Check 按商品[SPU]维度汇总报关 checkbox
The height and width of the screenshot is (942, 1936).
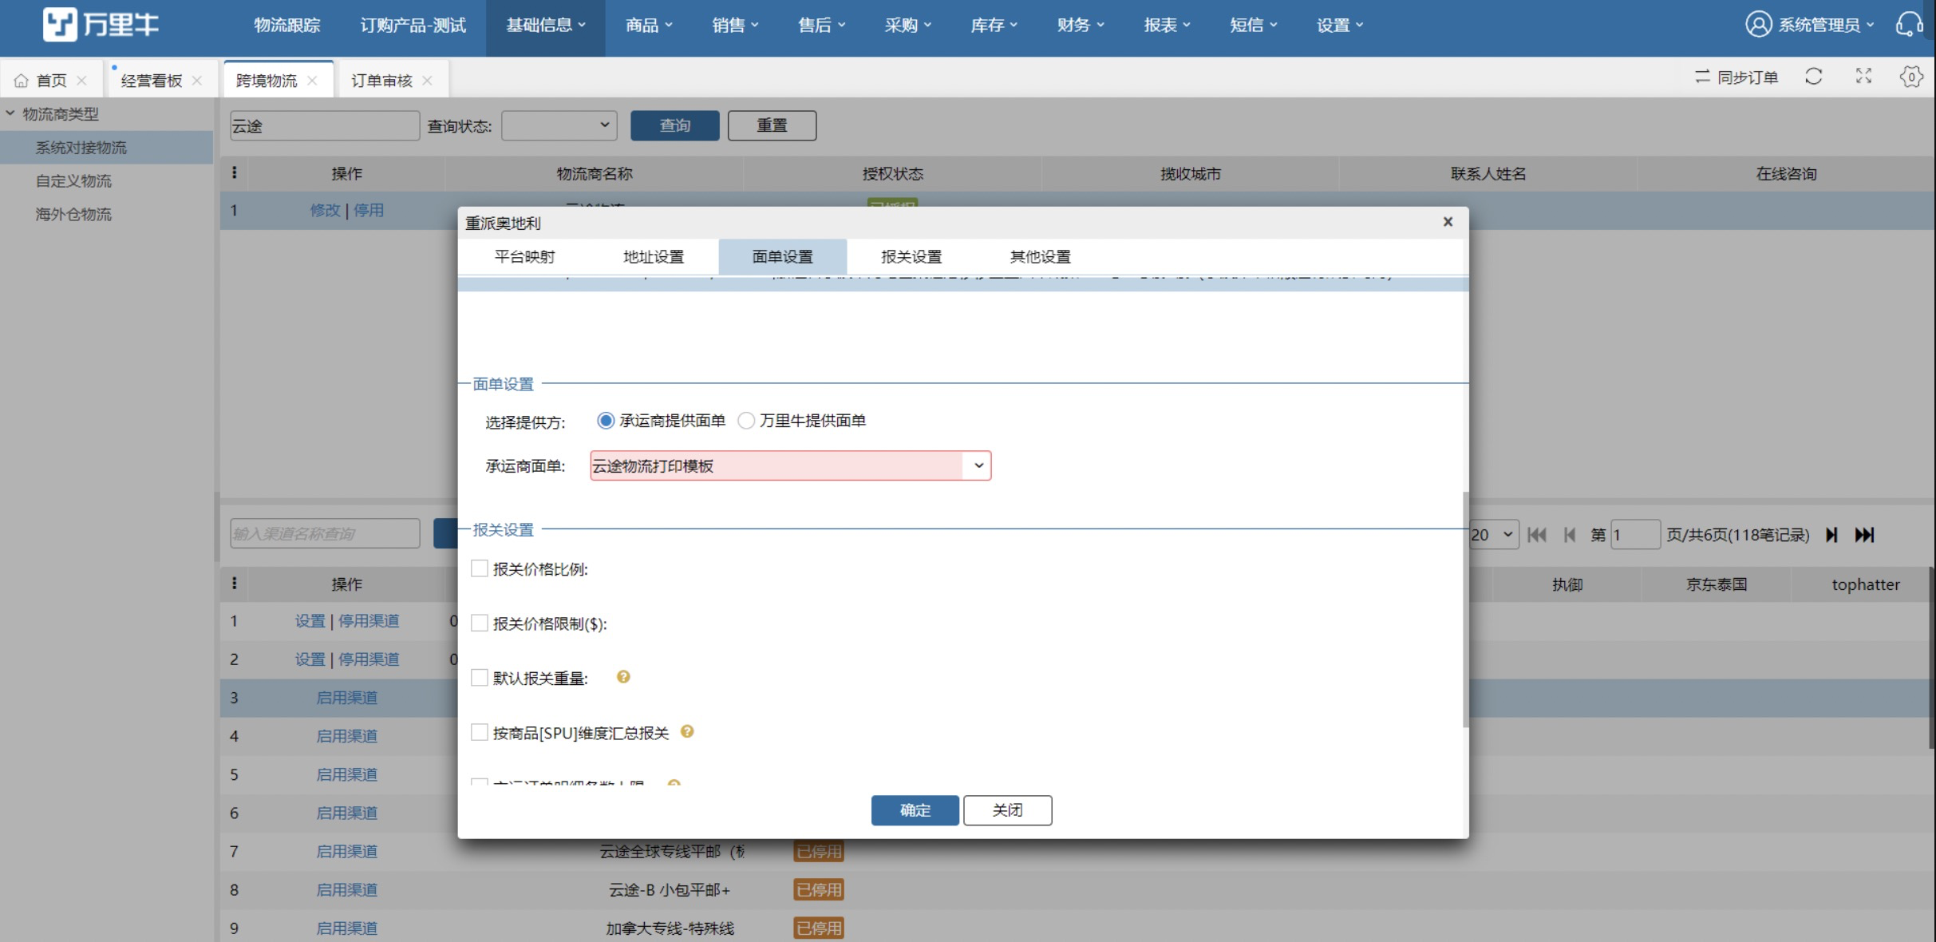point(480,732)
